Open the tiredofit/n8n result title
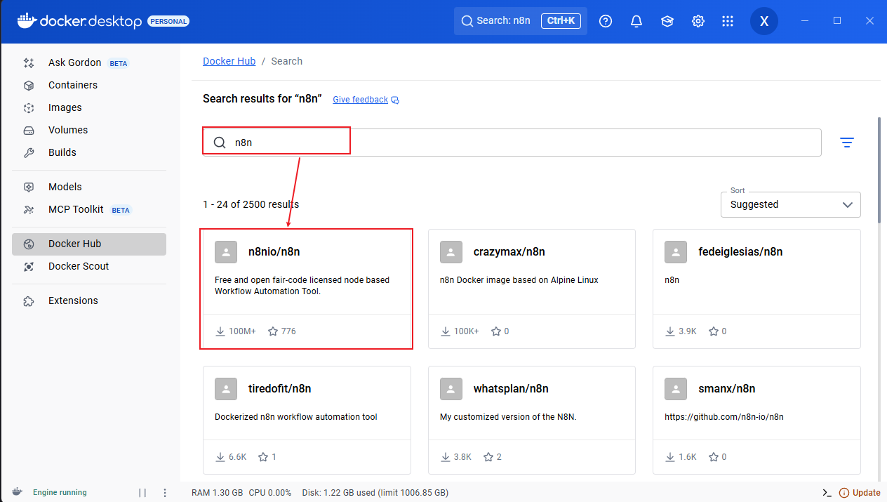Image resolution: width=887 pixels, height=502 pixels. (279, 389)
